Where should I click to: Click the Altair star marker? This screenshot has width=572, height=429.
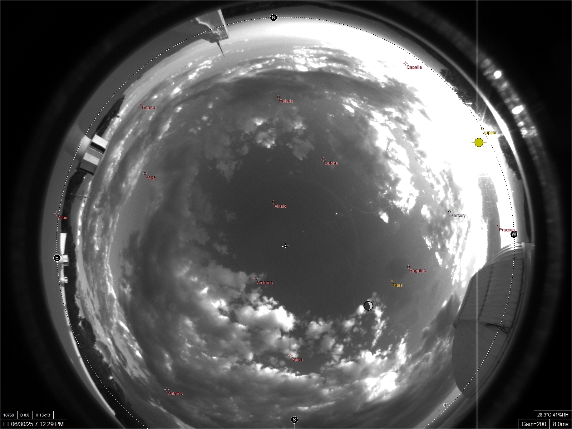point(56,213)
